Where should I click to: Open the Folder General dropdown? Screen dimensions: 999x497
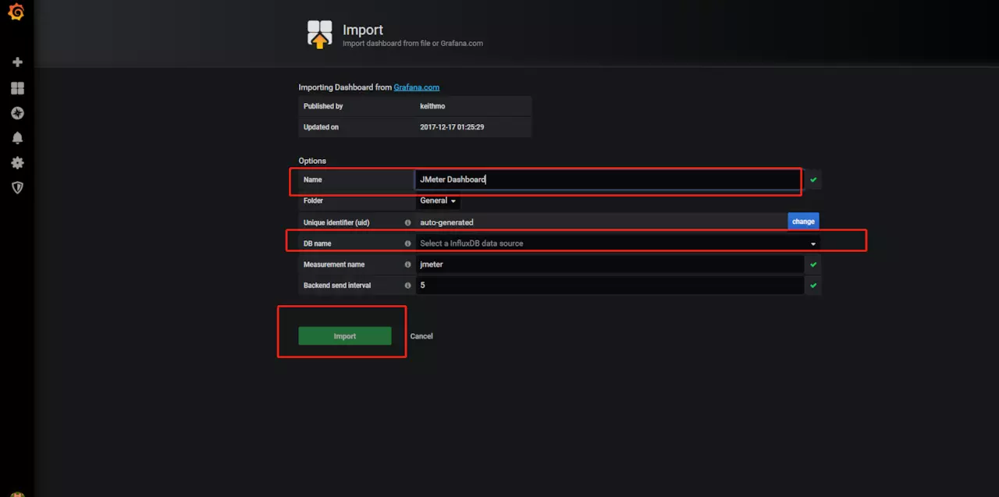click(438, 201)
